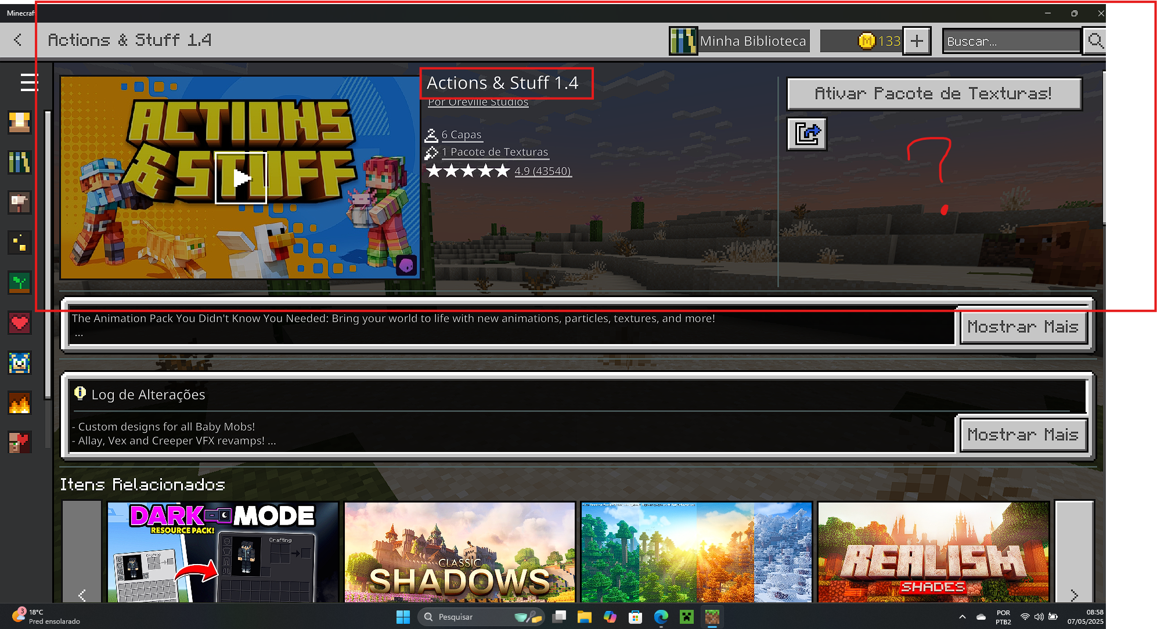Go back using the left arrow
1157x629 pixels.
18,40
